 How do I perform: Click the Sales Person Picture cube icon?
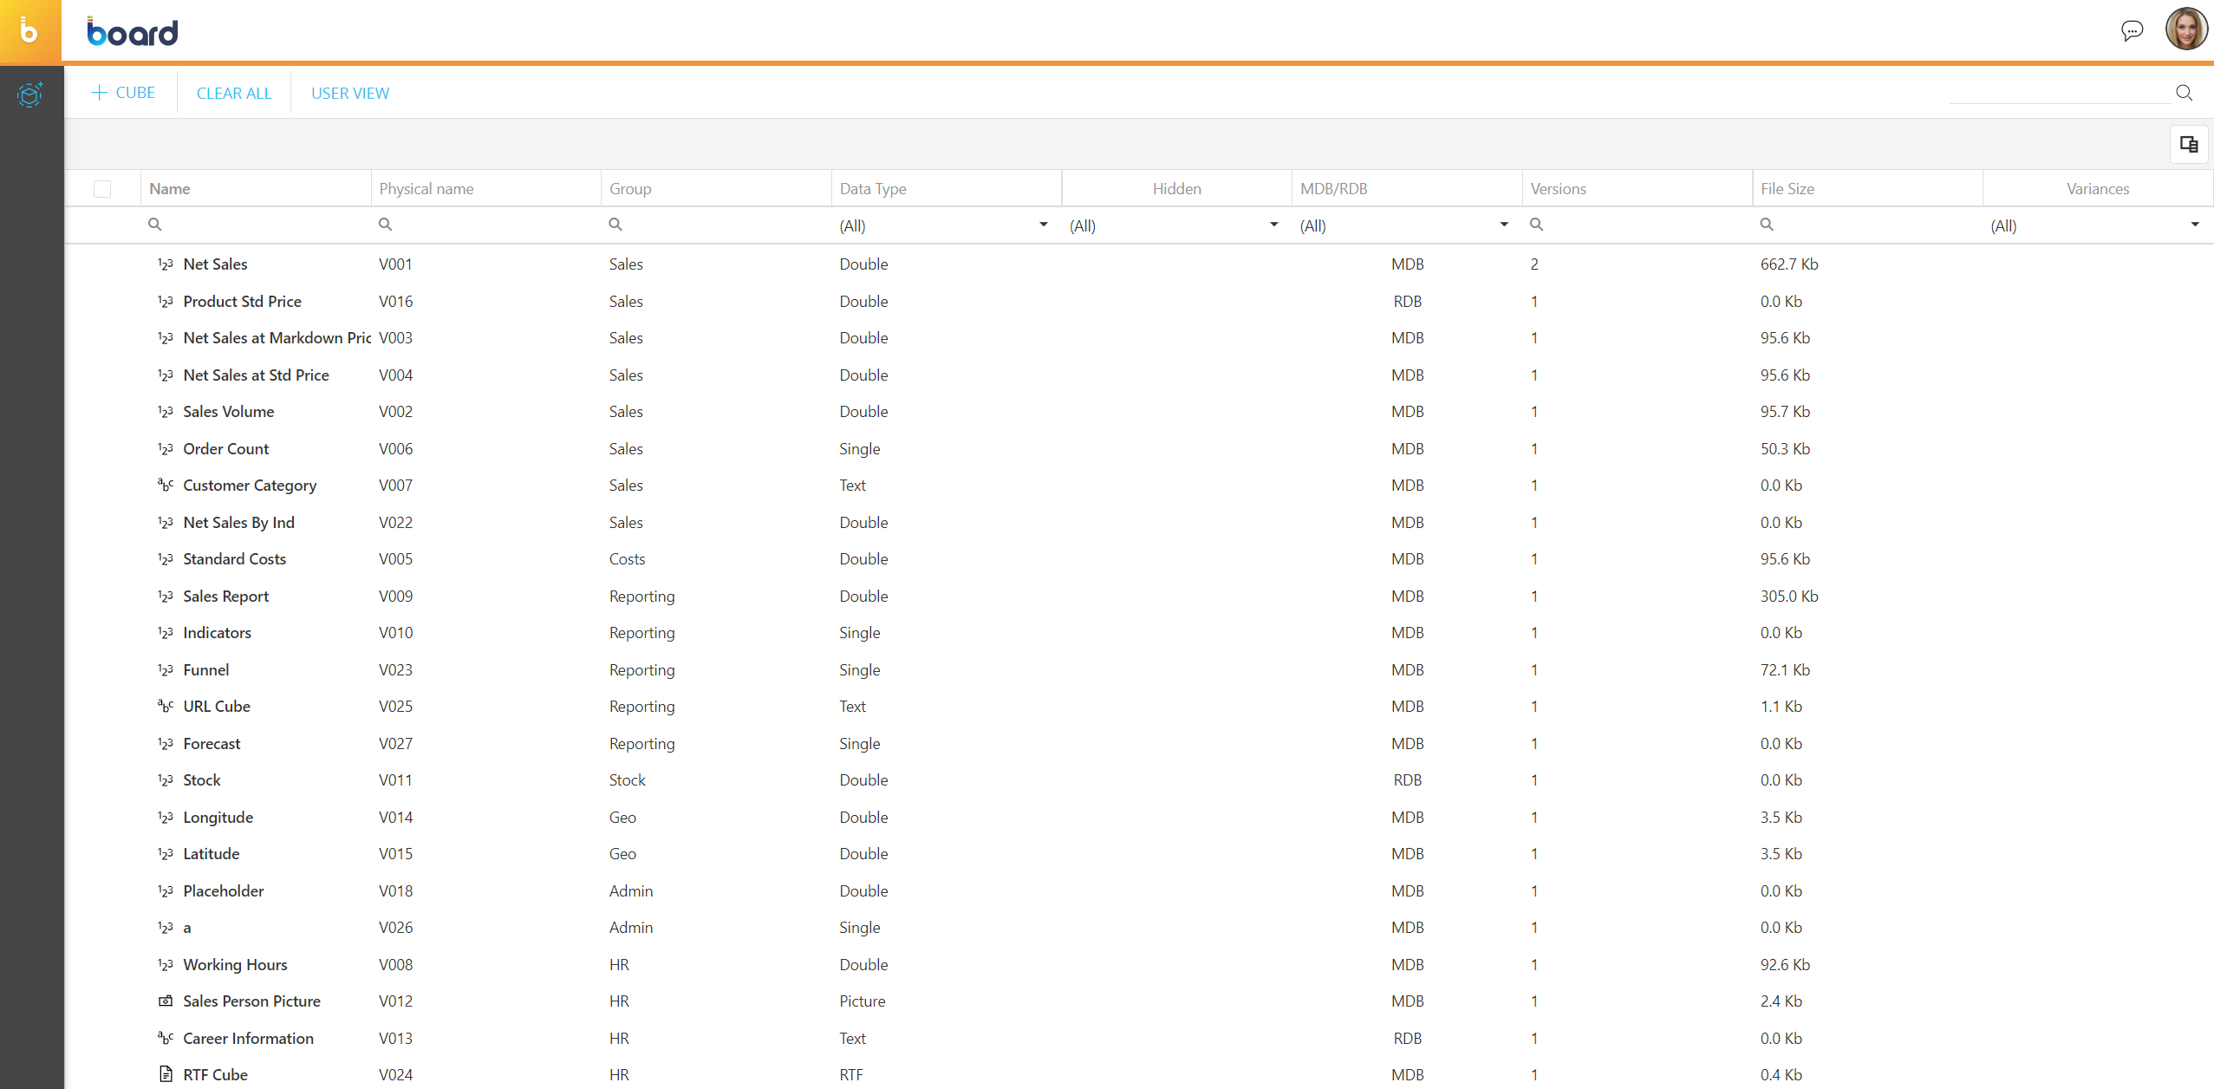(x=166, y=1001)
